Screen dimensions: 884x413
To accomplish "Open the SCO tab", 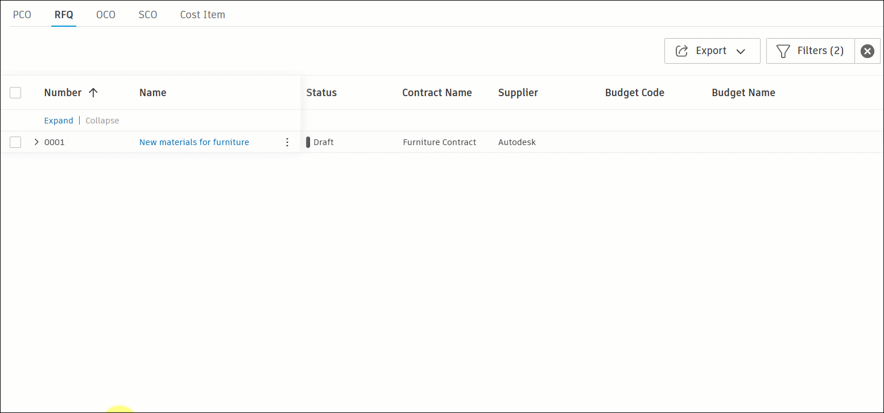I will click(x=148, y=15).
